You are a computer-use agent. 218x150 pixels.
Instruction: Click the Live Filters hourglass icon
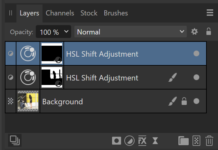coord(155,141)
